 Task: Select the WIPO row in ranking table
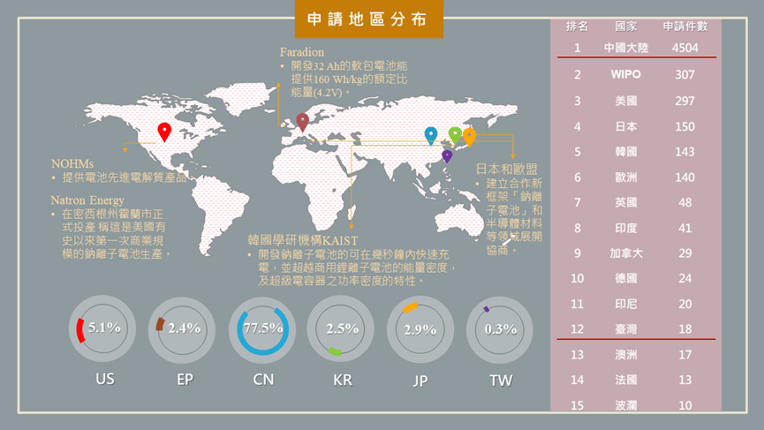click(x=636, y=75)
